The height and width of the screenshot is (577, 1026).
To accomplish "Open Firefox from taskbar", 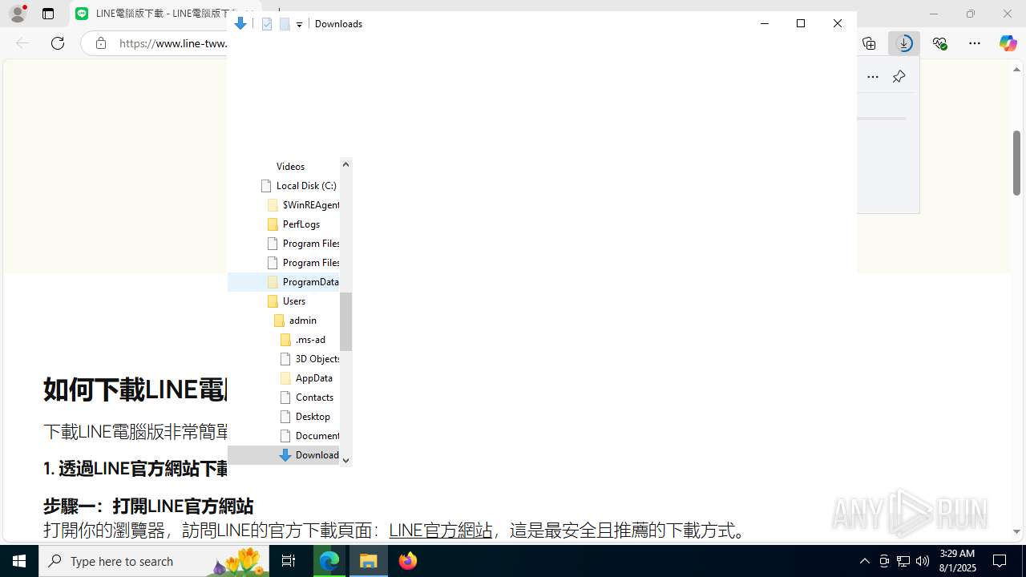I will point(408,561).
